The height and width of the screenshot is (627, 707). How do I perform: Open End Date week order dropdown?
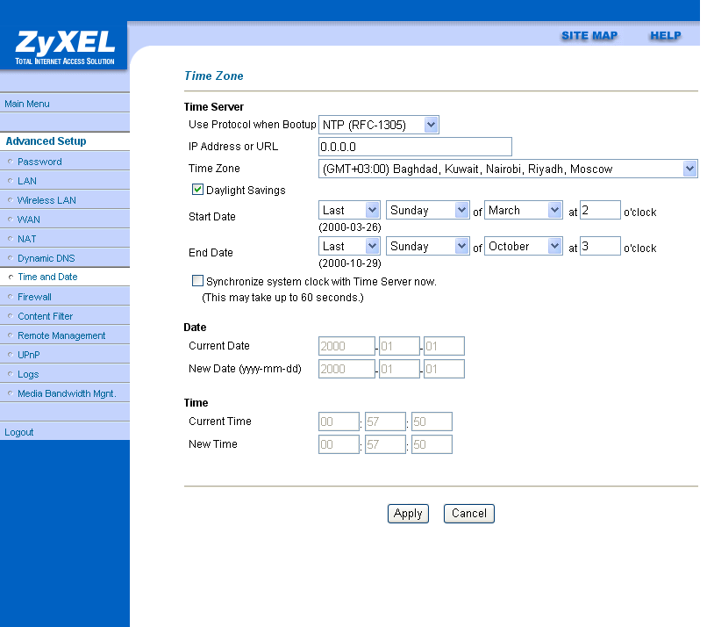click(x=349, y=247)
